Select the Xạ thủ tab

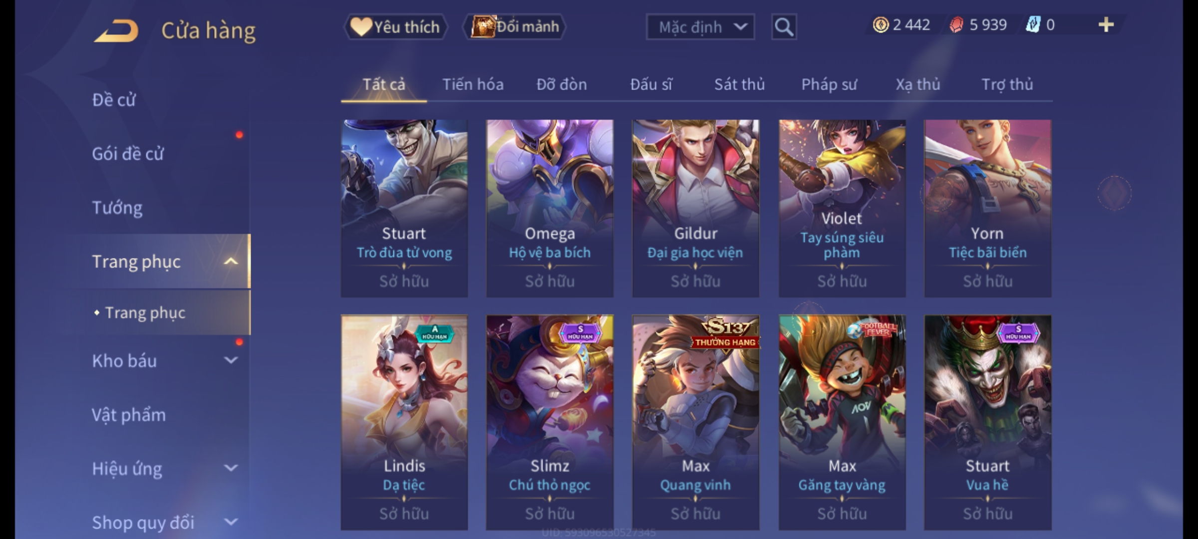coord(918,84)
